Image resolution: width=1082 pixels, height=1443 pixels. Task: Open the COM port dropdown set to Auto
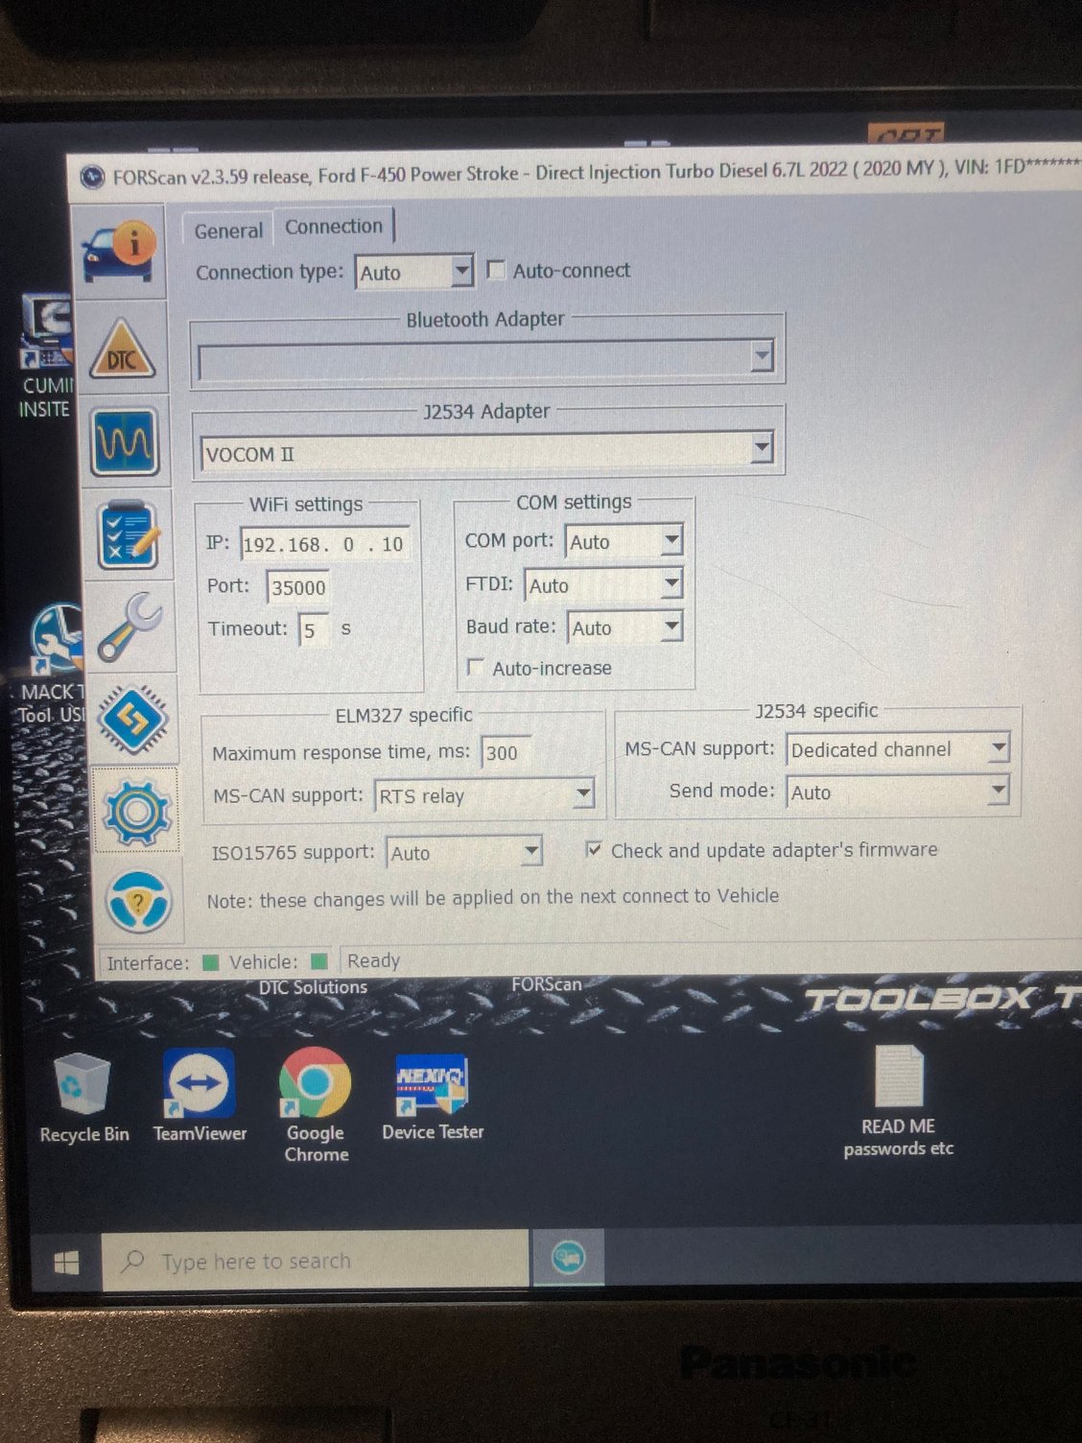pyautogui.click(x=671, y=540)
